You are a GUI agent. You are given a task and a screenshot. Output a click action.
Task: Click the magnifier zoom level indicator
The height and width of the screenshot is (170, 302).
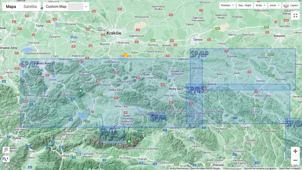(x=6, y=159)
